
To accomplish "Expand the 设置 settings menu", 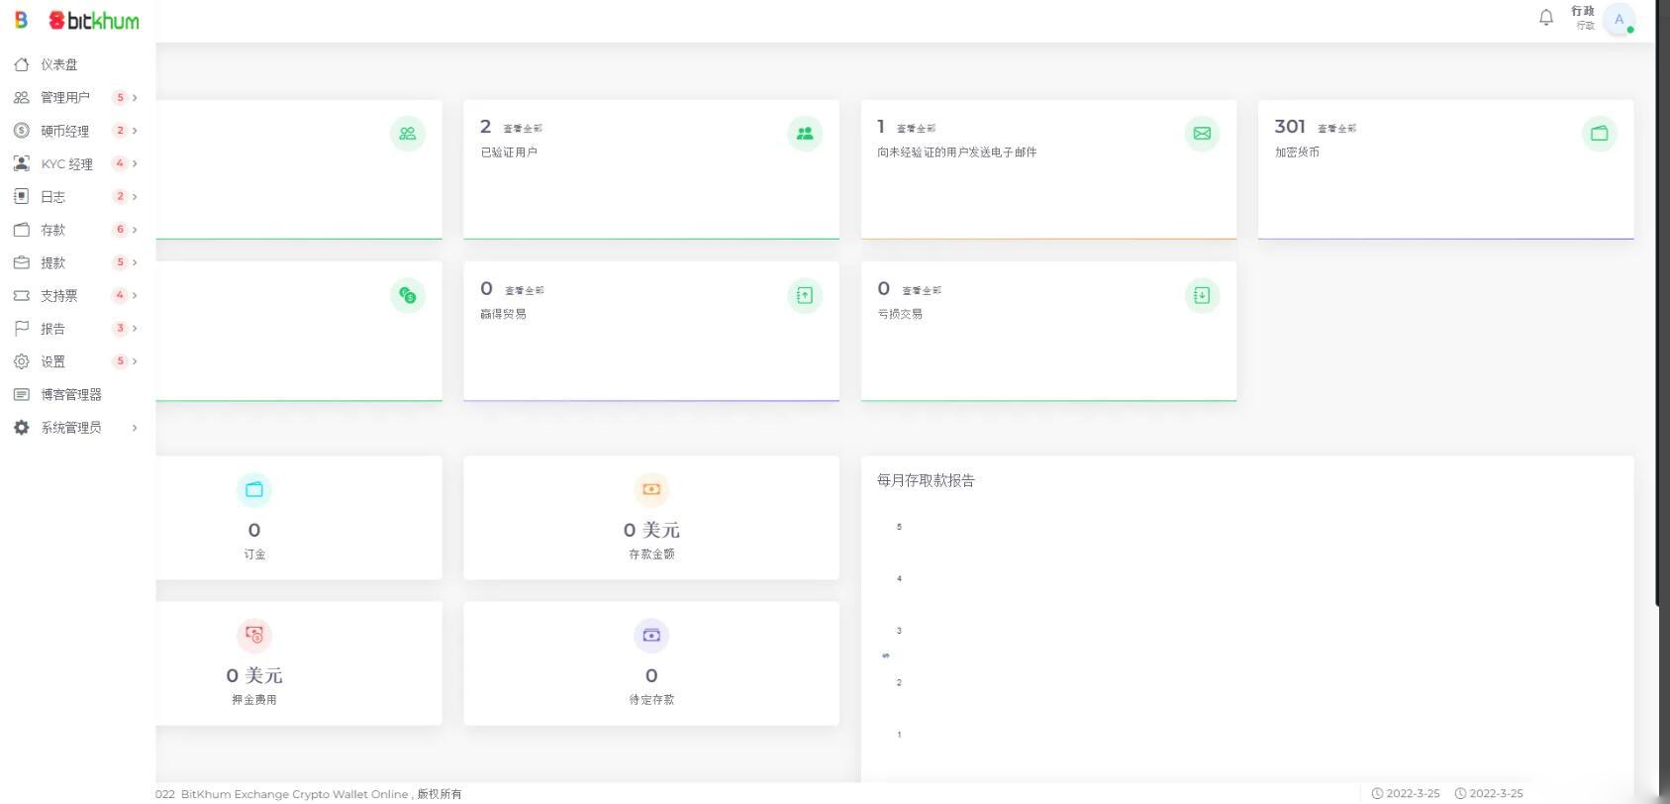I will [x=53, y=361].
